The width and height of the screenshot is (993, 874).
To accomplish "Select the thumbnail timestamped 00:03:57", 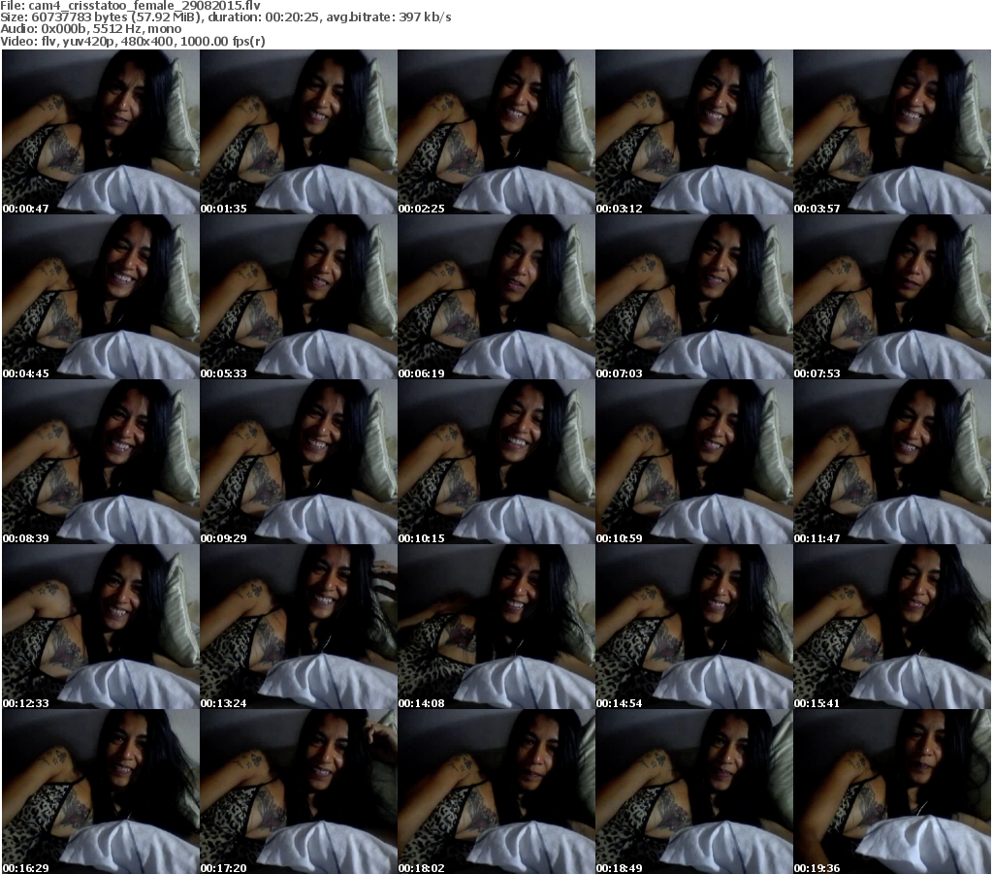I will click(892, 132).
